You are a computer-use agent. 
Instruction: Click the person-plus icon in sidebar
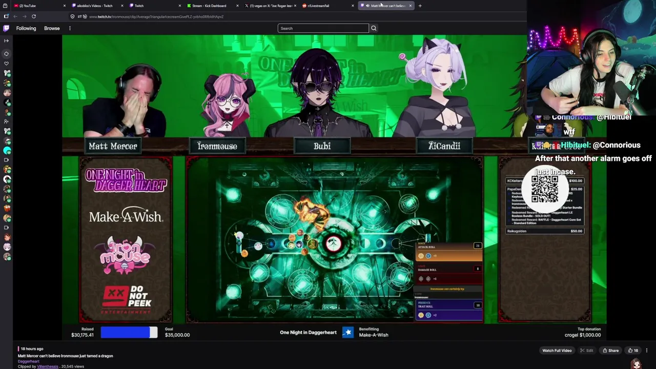pos(6,121)
